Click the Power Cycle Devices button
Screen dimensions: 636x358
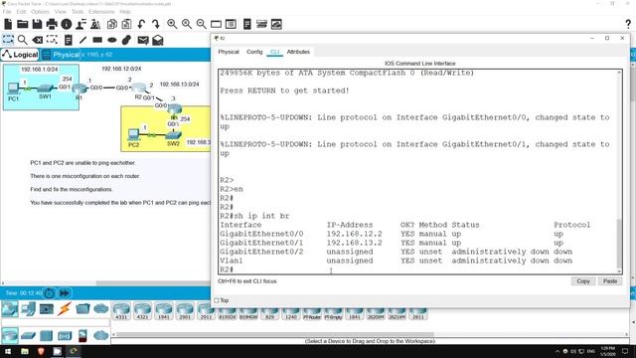[49, 292]
